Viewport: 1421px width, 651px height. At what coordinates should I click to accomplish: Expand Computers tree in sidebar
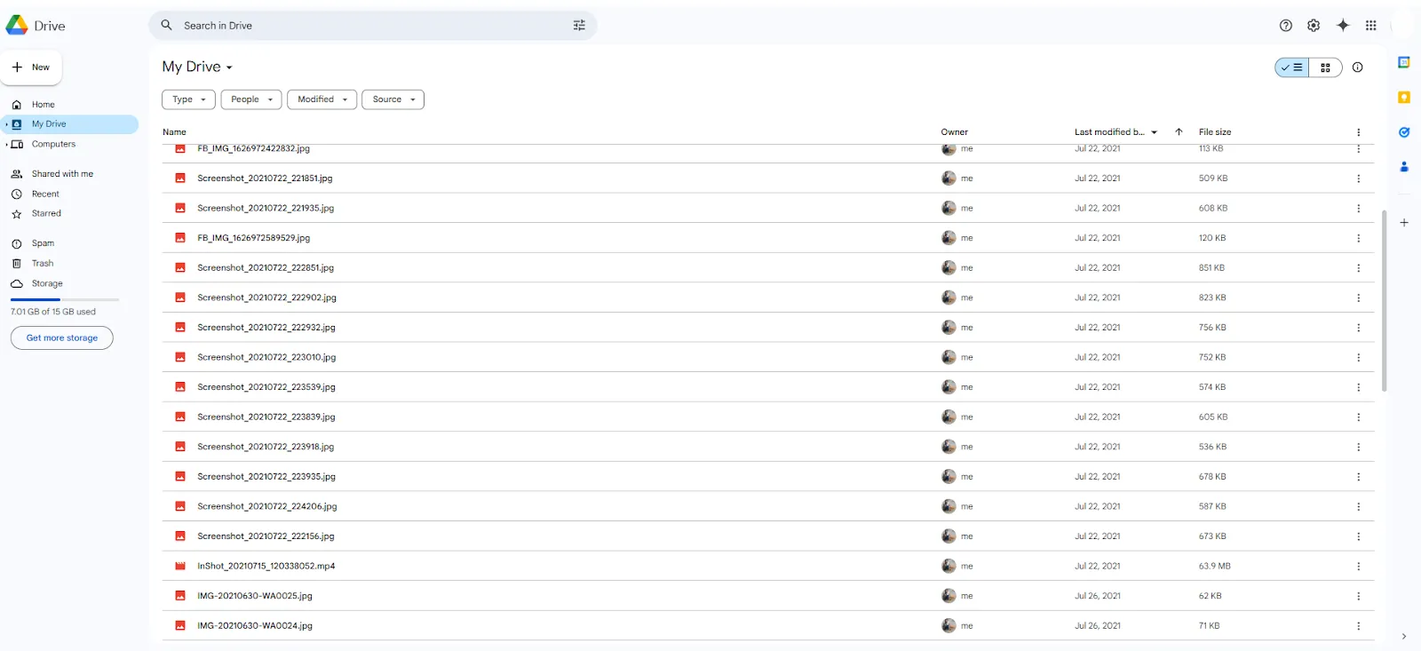point(7,144)
